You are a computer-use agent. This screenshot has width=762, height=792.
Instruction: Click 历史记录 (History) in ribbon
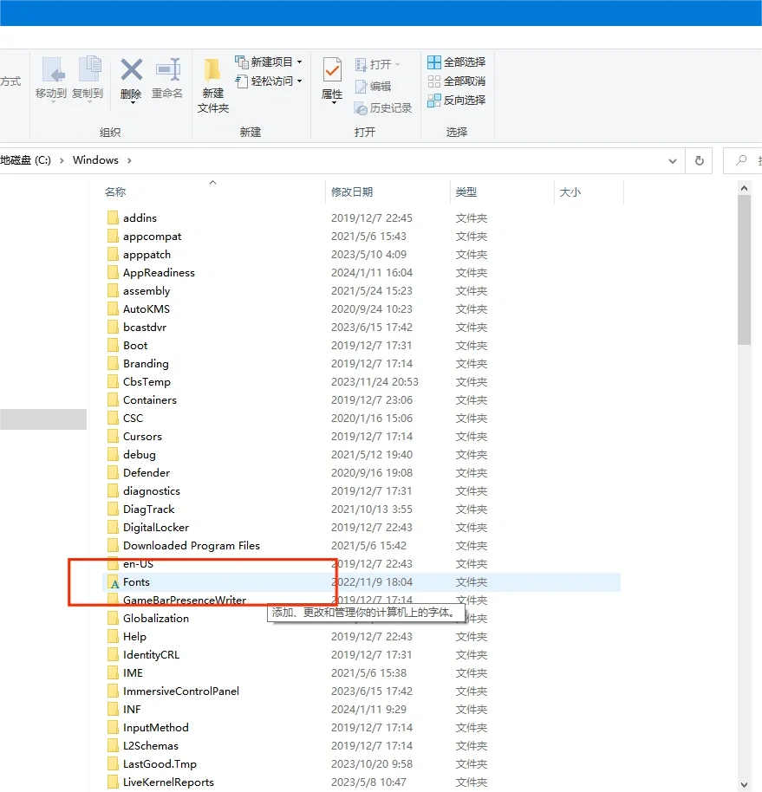point(383,108)
